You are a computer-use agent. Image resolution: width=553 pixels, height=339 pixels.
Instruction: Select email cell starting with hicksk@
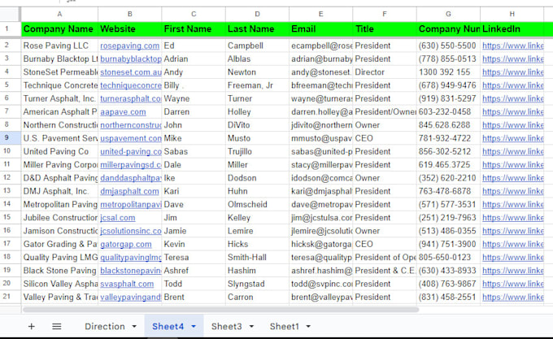click(320, 244)
